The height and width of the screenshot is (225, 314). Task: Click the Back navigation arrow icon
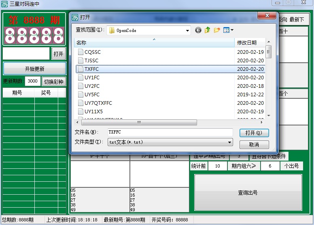pyautogui.click(x=198, y=30)
